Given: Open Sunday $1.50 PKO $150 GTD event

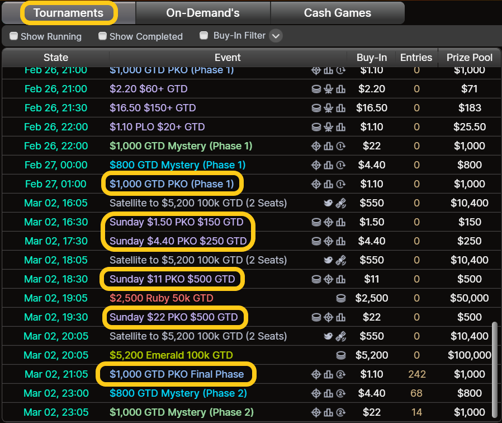Looking at the screenshot, I should pyautogui.click(x=177, y=222).
